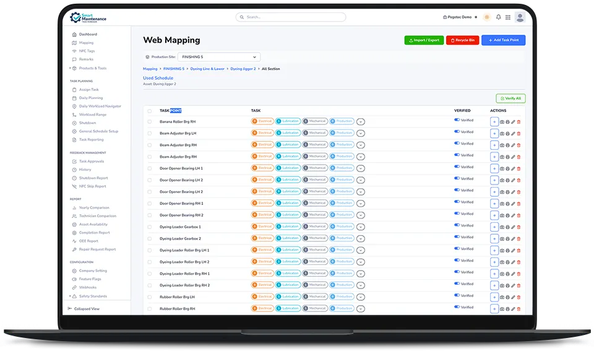The image size is (594, 356).
Task: Click plus action for Dyeing Loader Roller Brg RH 1
Action: point(494,274)
